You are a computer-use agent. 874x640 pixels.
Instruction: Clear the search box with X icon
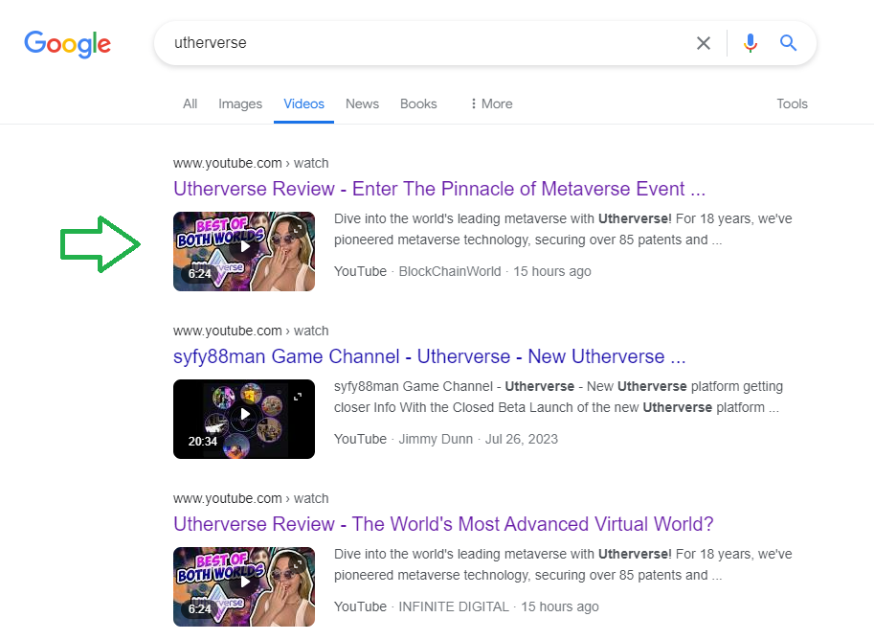[704, 43]
